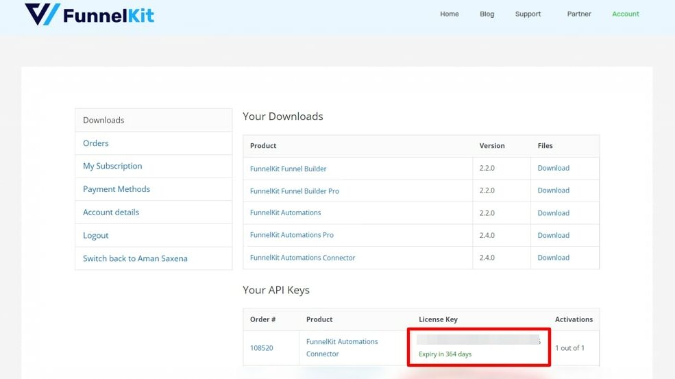Image resolution: width=675 pixels, height=379 pixels.
Task: Download FunnelKit Funnel Builder Pro file
Action: click(554, 191)
